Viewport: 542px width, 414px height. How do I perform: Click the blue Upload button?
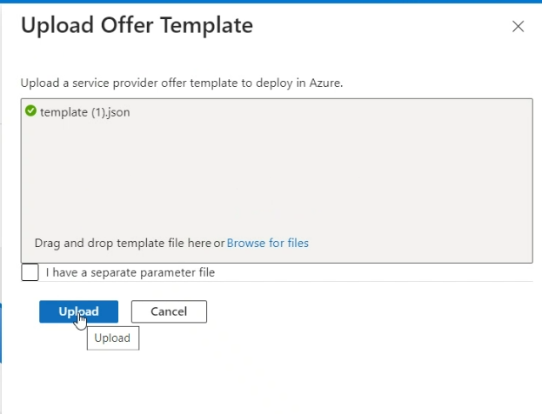point(78,311)
